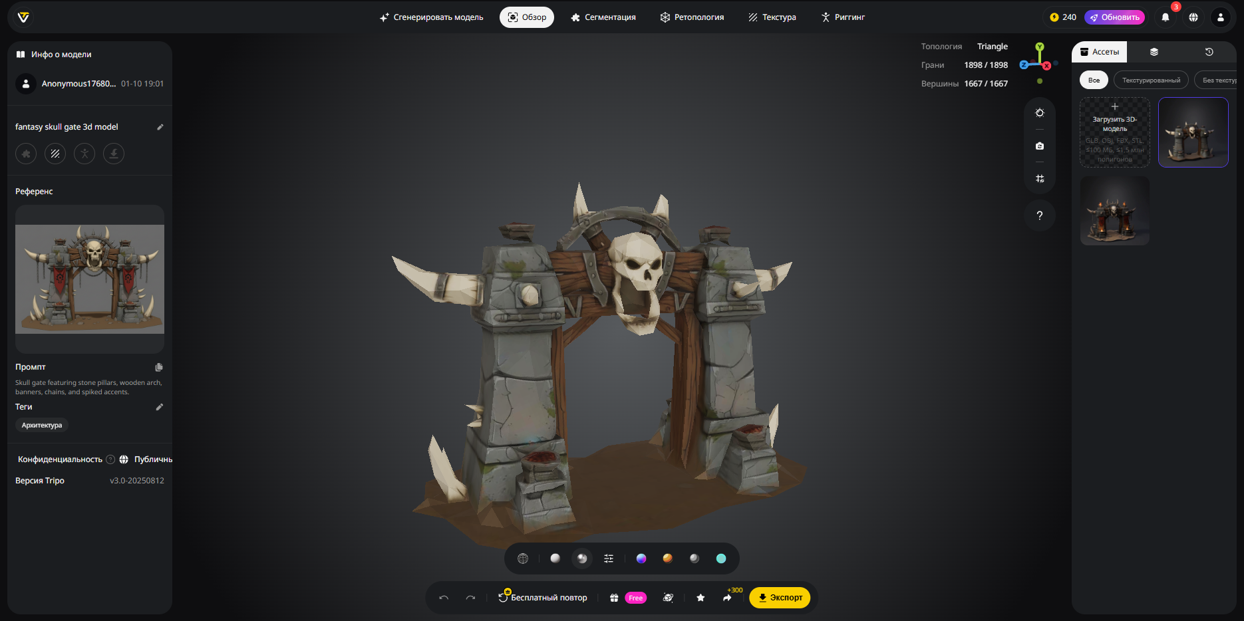This screenshot has height=621, width=1244.
Task: Open the language globe menu
Action: coord(1193,17)
